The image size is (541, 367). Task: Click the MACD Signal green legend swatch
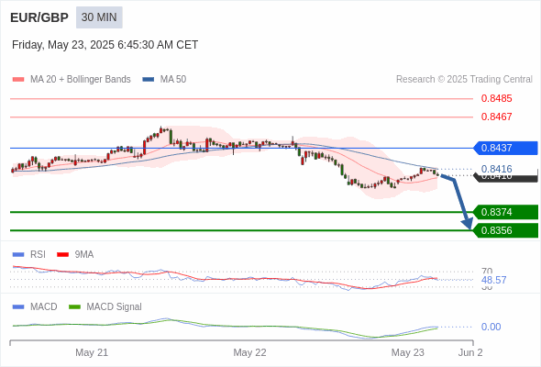pos(74,307)
